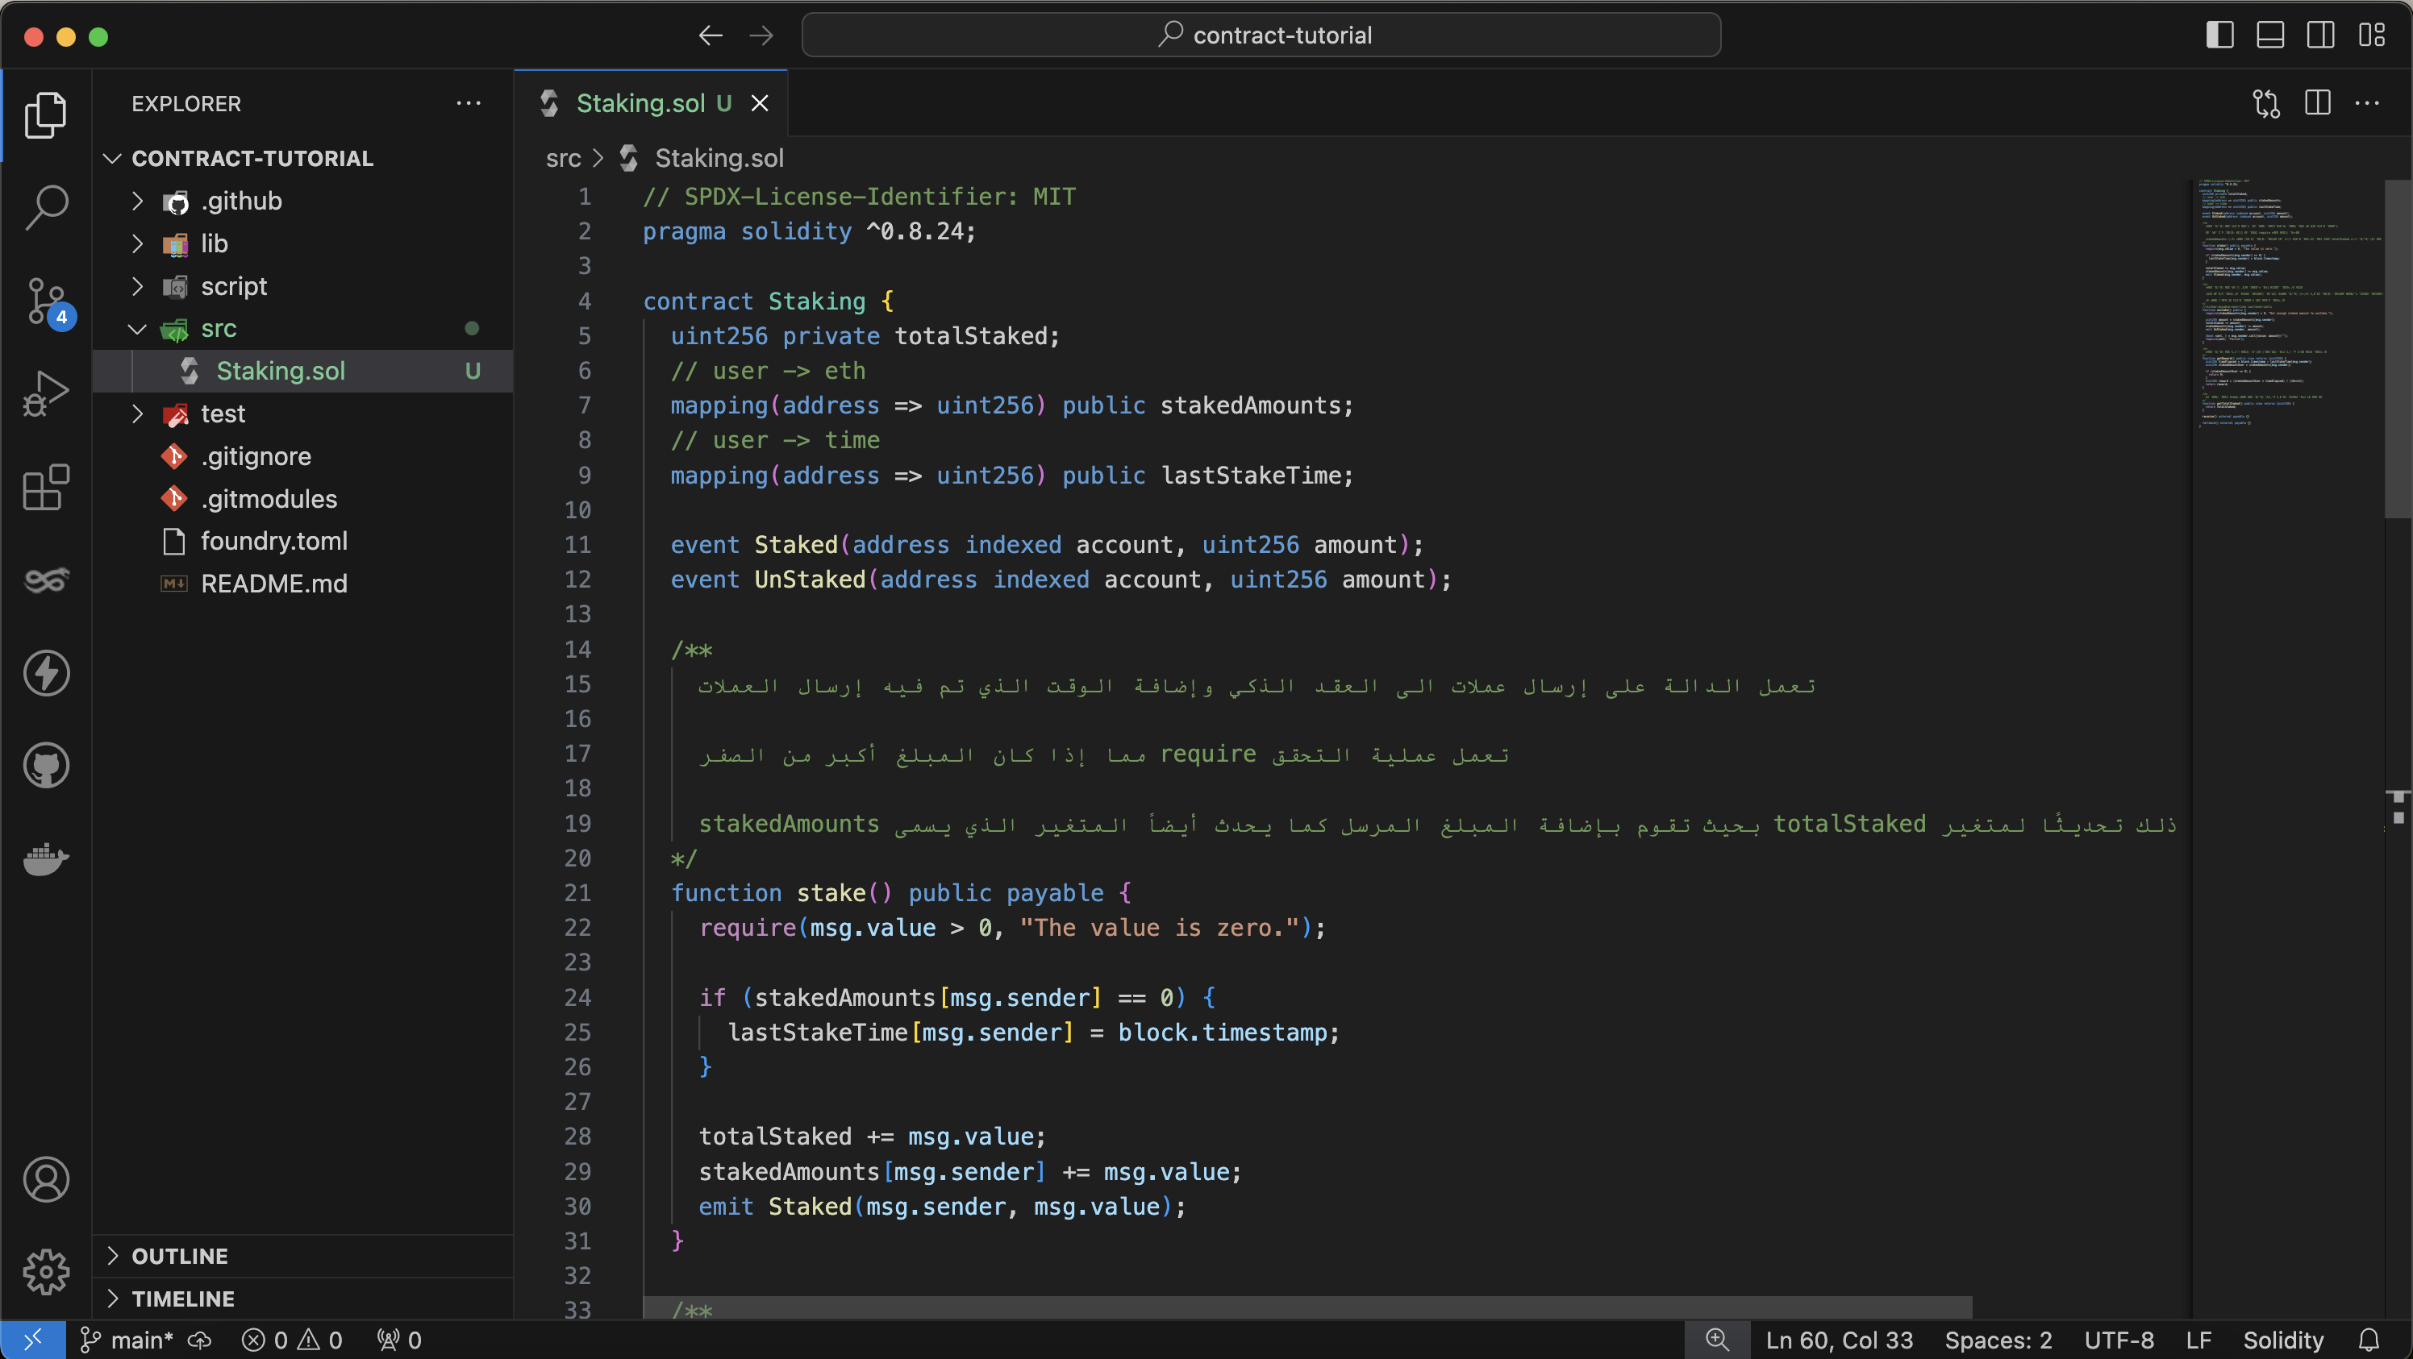The image size is (2413, 1359).
Task: Select the Staking.sol editor tab
Action: (x=640, y=103)
